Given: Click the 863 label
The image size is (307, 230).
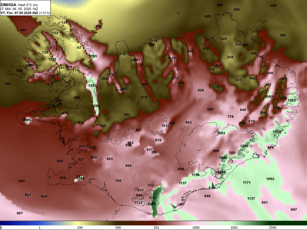Looking at the screenshot, I should tap(188, 122).
